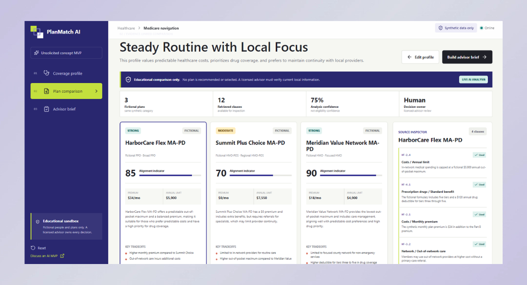This screenshot has height=285, width=527.
Task: Click the $34/mo premium value
Action: click(134, 198)
